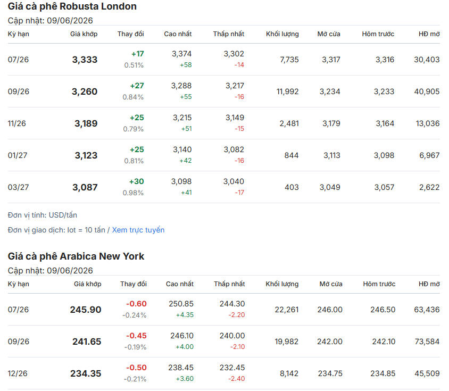Select Arabica 07/26 price 245.90
Screen dimensions: 449x391
coord(86,310)
